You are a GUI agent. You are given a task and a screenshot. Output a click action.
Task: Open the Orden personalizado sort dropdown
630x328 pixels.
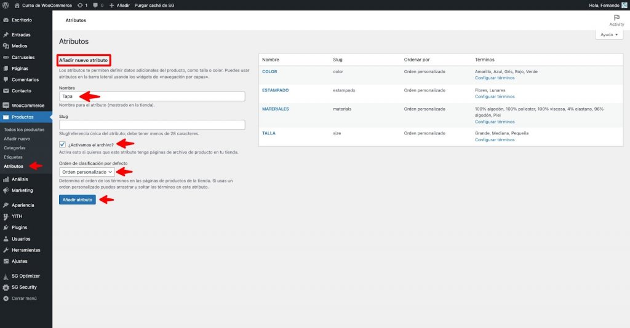pos(87,172)
